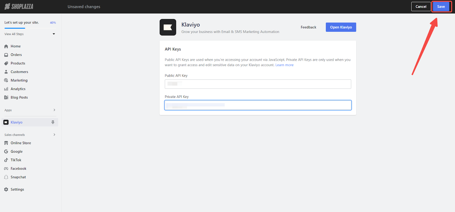The height and width of the screenshot is (212, 455).
Task: Click the Open Klaviyo button
Action: point(341,27)
